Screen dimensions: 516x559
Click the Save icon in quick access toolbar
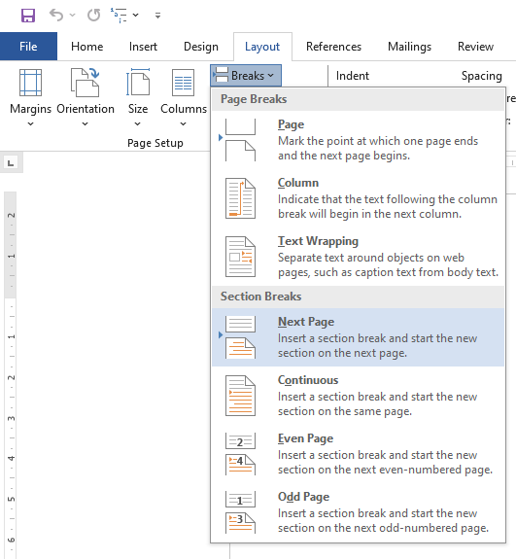click(28, 16)
